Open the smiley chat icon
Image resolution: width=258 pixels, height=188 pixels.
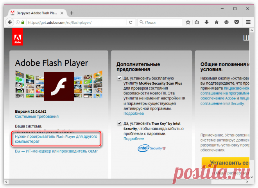pos(226,22)
